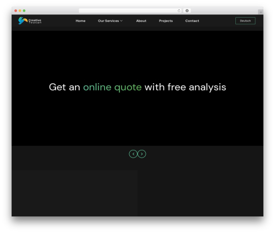
Task: Open the Projects page
Action: tap(166, 21)
